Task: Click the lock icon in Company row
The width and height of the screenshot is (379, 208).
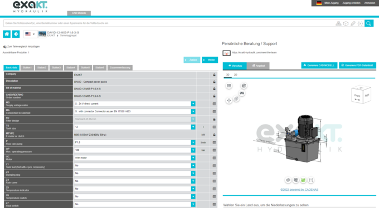Action: click(x=214, y=75)
